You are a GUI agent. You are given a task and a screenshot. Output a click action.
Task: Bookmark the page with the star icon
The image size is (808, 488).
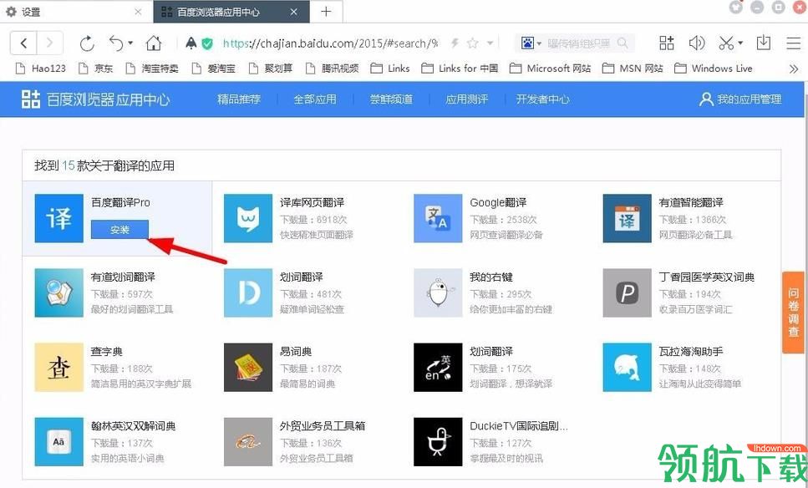coord(473,43)
